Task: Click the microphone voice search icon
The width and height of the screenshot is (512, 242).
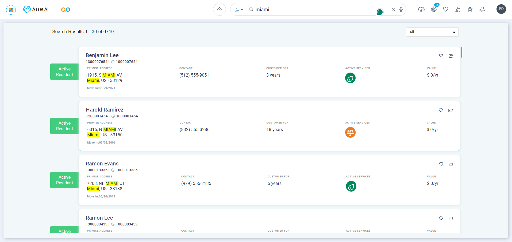Action: [401, 10]
